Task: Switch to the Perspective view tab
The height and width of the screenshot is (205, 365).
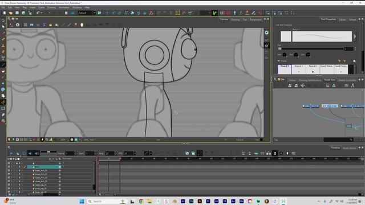Action: tap(255, 20)
